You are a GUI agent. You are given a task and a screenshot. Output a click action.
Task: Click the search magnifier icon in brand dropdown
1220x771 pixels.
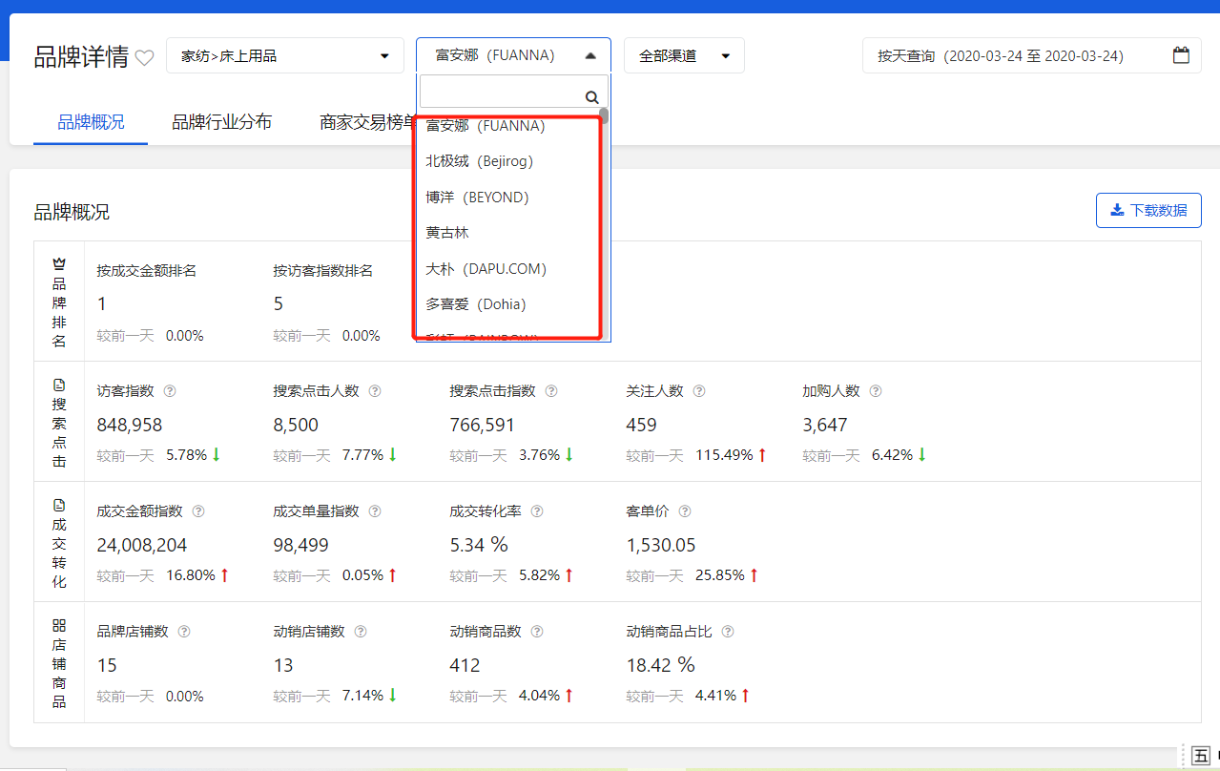pyautogui.click(x=591, y=96)
